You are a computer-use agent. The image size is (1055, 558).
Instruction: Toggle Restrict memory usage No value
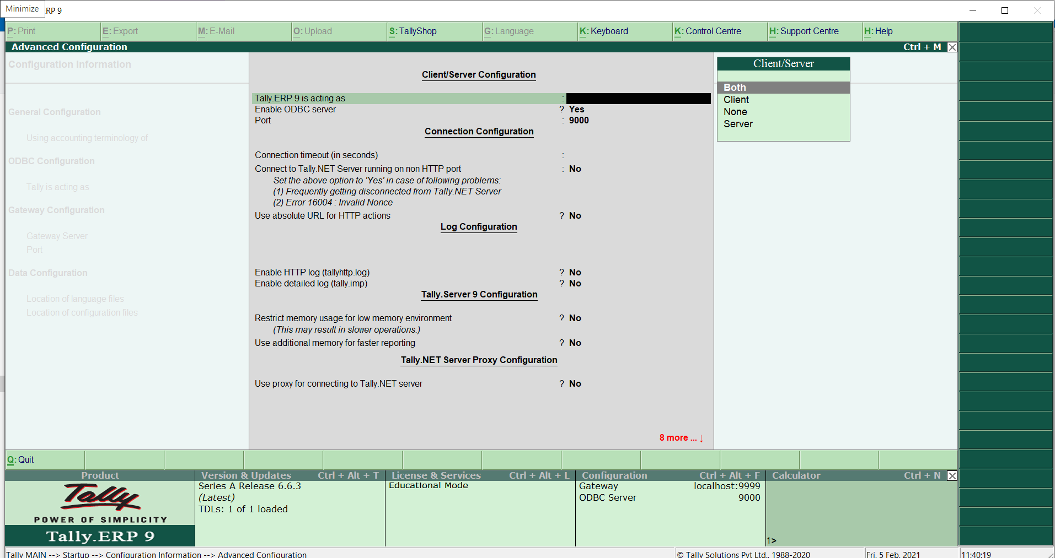click(x=575, y=318)
